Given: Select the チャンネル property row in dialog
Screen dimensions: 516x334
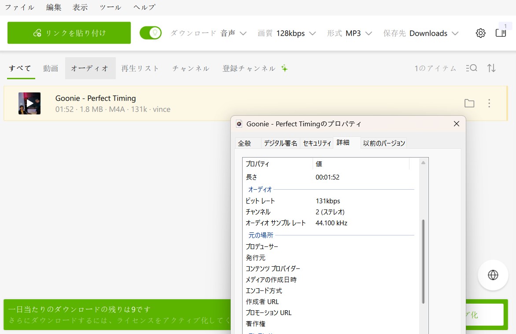Looking at the screenshot, I should (x=329, y=212).
